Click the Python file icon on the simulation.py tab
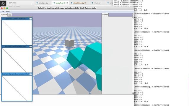The image size is (189, 106). point(72,3)
